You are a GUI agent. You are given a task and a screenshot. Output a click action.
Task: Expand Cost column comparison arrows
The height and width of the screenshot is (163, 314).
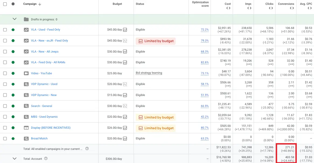point(228,8)
